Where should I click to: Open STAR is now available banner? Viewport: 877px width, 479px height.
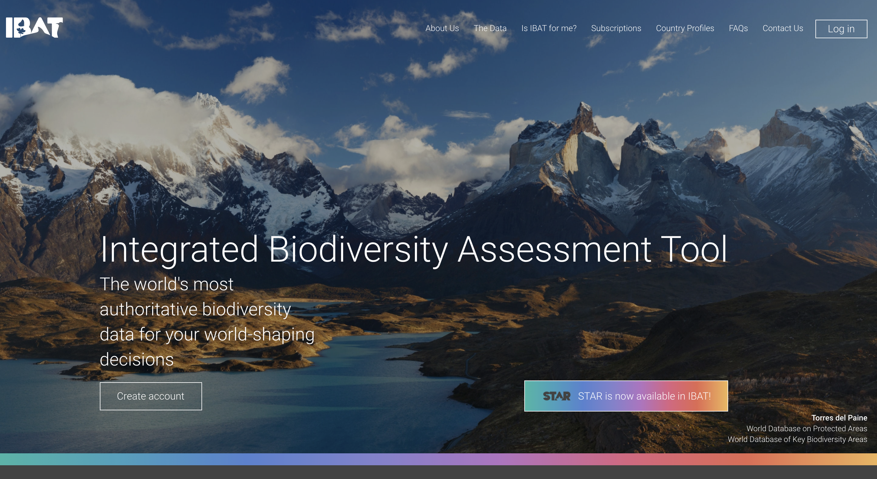[x=644, y=396]
